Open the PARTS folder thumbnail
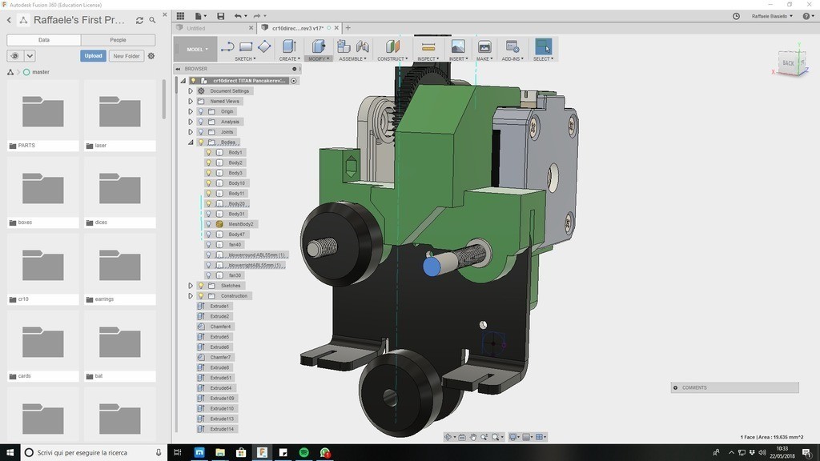The image size is (820, 461). (x=43, y=112)
